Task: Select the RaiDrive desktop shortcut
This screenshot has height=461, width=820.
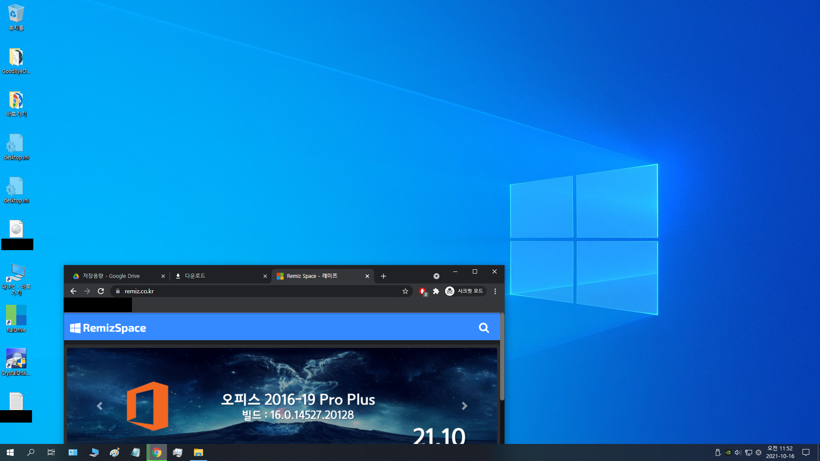Action: [x=16, y=318]
